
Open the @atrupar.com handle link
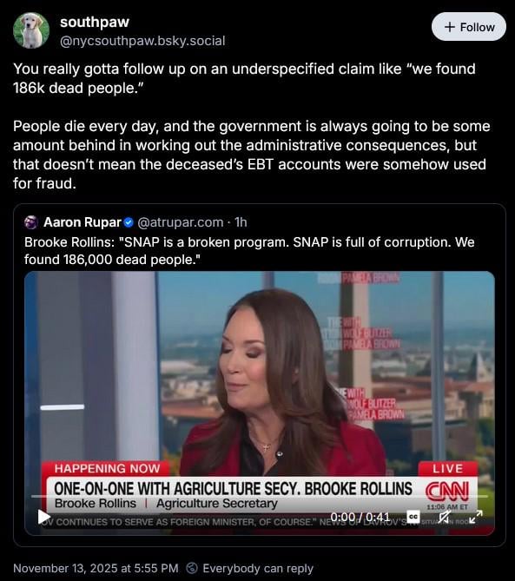[181, 222]
